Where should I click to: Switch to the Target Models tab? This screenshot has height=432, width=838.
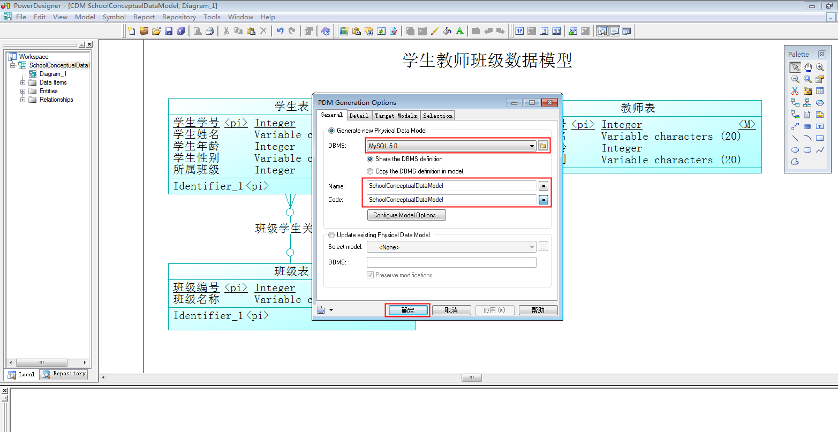[x=396, y=116]
